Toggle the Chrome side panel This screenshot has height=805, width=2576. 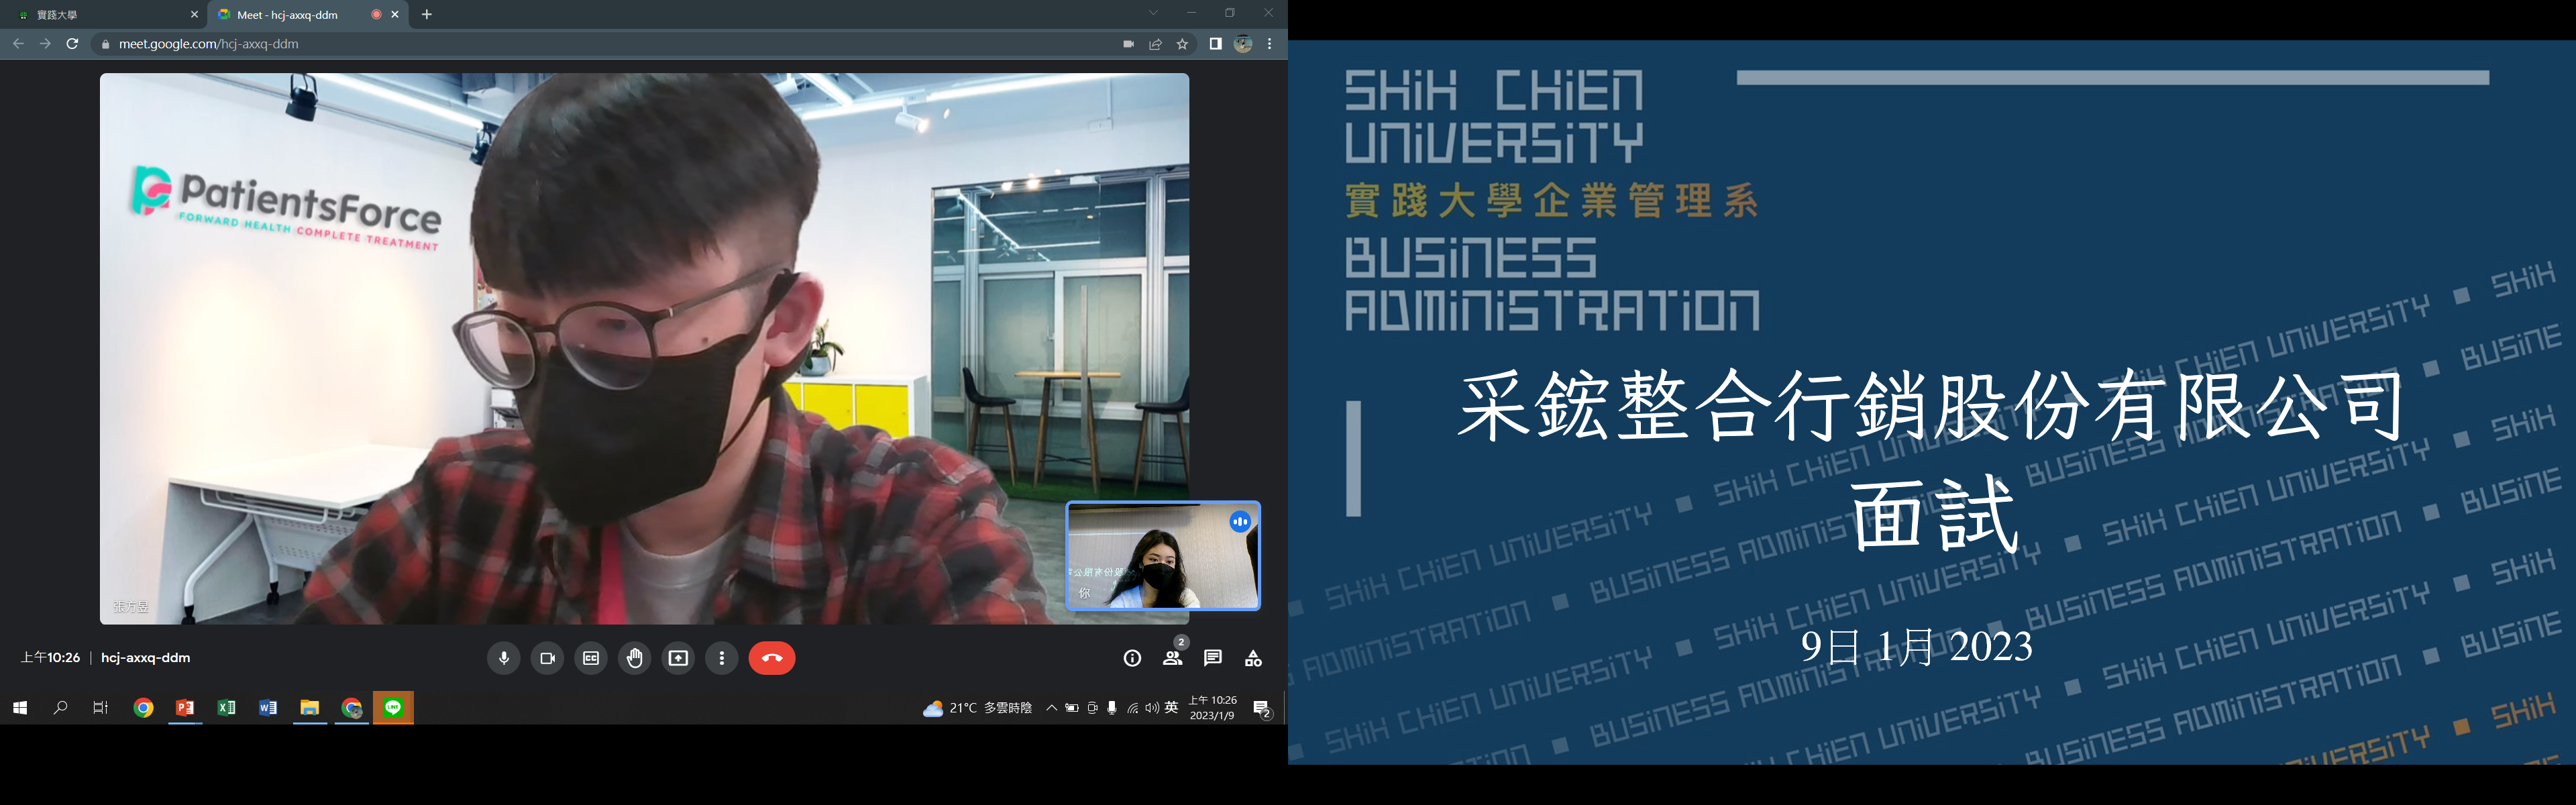(x=1215, y=44)
